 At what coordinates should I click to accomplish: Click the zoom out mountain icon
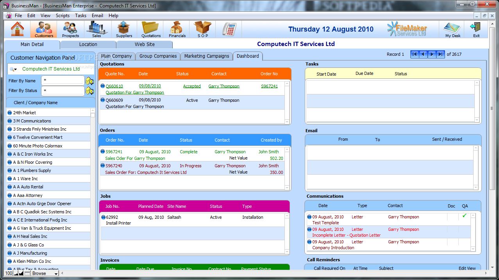[16, 273]
